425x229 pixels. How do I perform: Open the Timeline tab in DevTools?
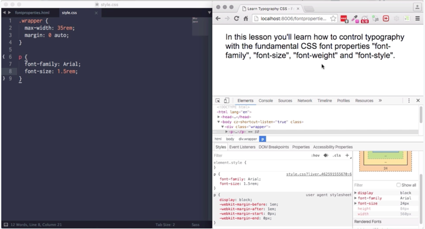(x=324, y=101)
